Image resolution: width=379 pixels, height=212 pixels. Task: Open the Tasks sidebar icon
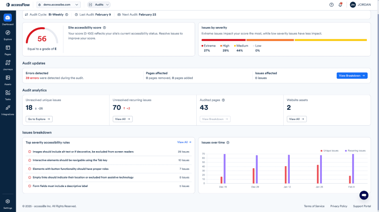8,93
